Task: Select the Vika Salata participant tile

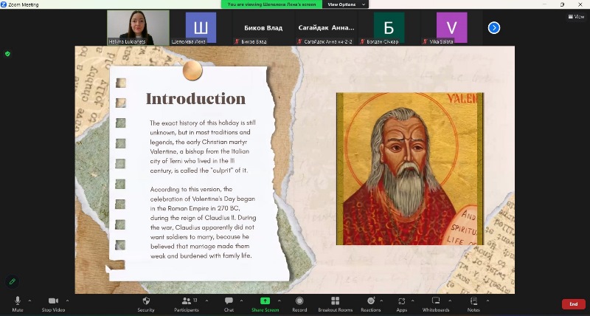Action: click(x=451, y=28)
